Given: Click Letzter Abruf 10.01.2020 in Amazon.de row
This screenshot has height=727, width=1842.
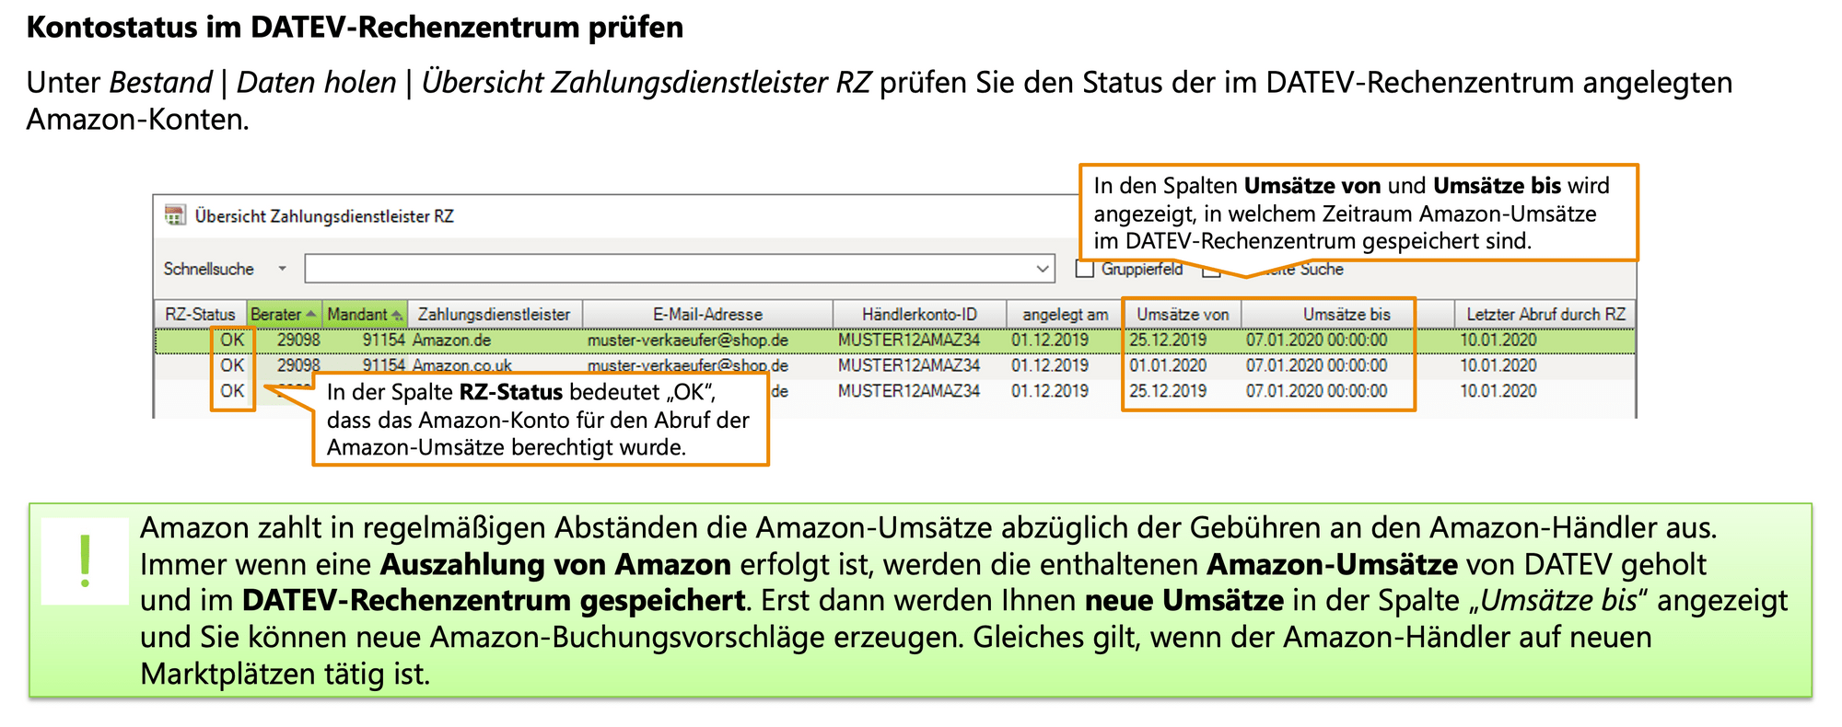Looking at the screenshot, I should click(x=1498, y=340).
